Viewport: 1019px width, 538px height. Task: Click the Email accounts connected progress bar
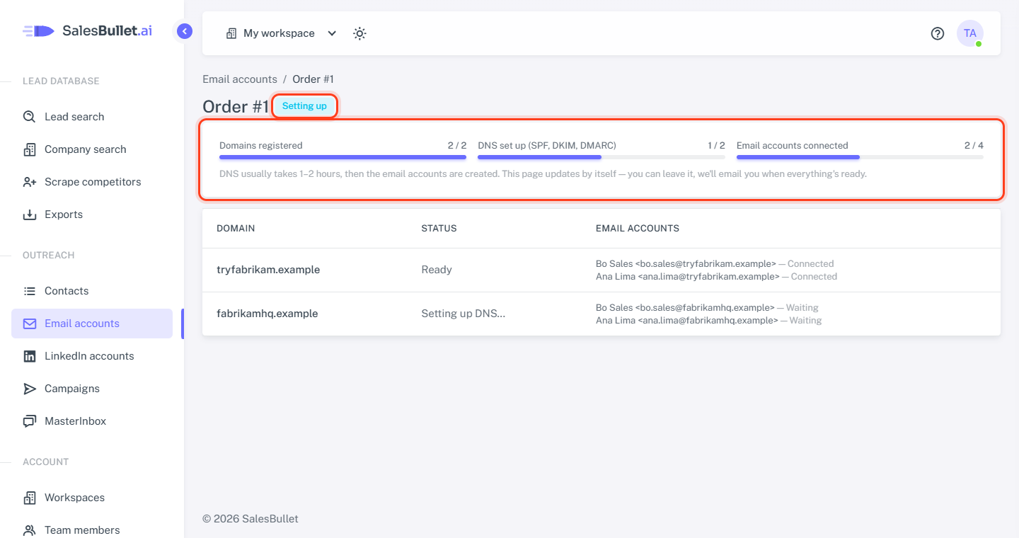(x=860, y=157)
